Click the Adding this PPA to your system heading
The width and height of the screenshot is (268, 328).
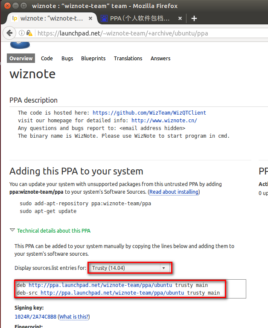coord(76,171)
